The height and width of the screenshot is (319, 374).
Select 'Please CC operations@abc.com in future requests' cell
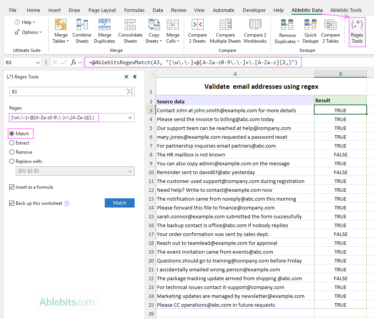pyautogui.click(x=235, y=305)
